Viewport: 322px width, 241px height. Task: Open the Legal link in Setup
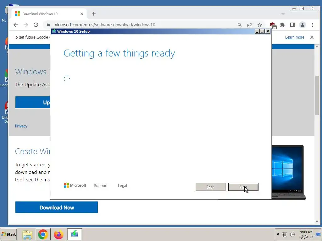(122, 186)
